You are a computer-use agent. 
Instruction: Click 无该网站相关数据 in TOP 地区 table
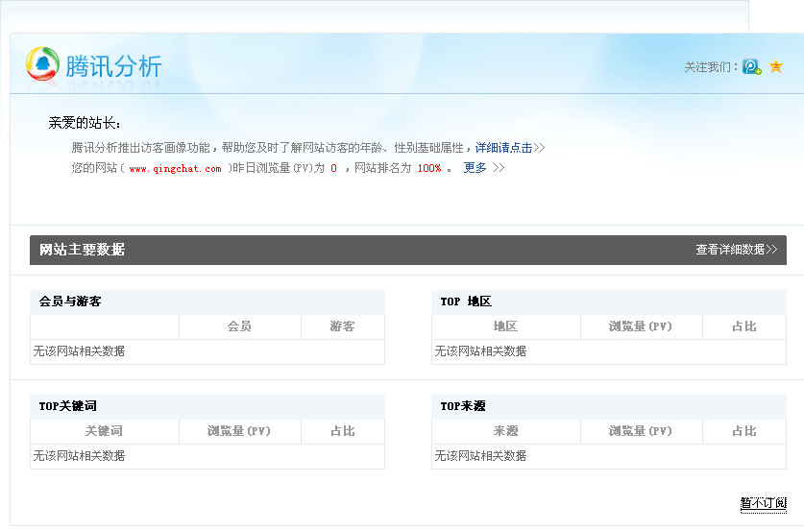480,351
